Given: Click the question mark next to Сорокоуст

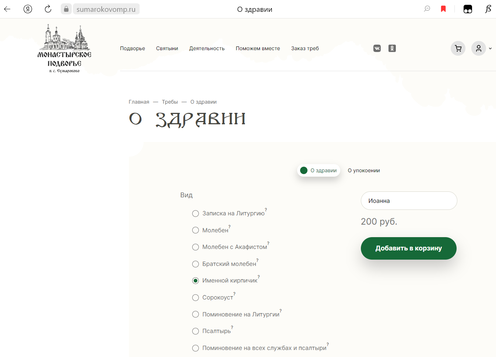Looking at the screenshot, I should point(234,293).
